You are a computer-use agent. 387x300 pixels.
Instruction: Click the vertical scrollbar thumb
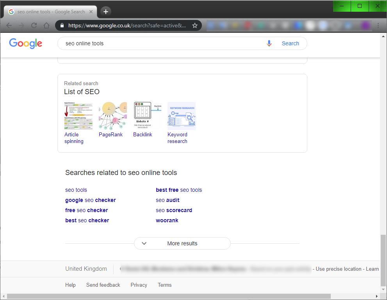pos(383,260)
